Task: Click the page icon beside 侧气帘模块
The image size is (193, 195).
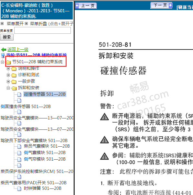Action: click(19, 159)
